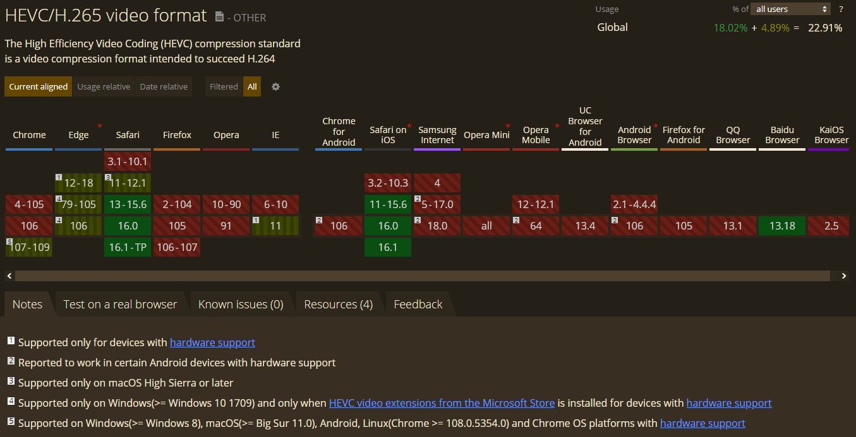
Task: Click Safari on iOS column header
Action: [388, 135]
